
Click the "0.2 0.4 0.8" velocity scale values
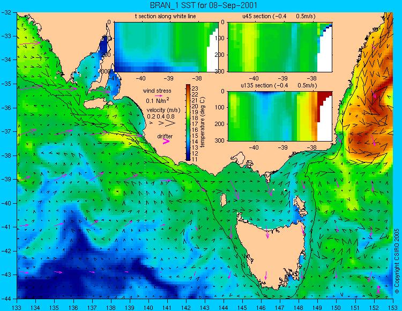(161, 117)
